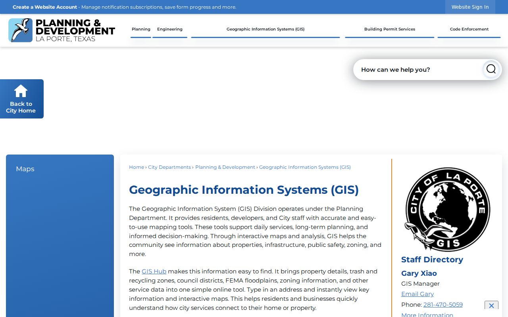Click Create a Website Account link
This screenshot has height=317, width=508.
[x=45, y=7]
